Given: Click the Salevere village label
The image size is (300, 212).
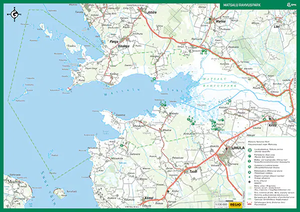Looking at the screenshot, I should coord(135,154).
